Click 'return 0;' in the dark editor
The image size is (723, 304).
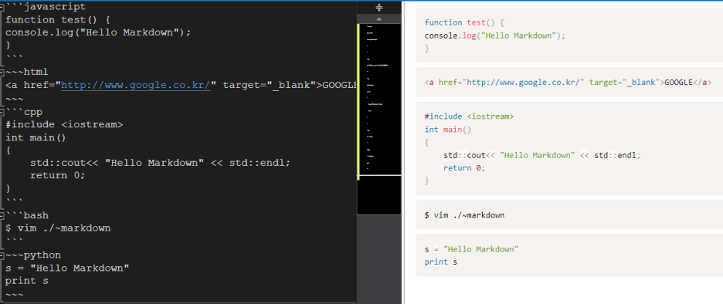[x=58, y=175]
